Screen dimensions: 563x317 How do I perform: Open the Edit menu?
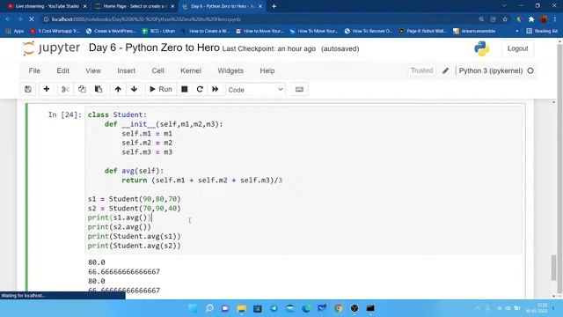tap(62, 70)
